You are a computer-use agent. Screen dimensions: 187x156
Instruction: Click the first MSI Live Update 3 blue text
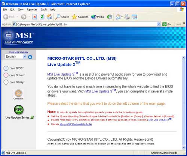[62, 74]
